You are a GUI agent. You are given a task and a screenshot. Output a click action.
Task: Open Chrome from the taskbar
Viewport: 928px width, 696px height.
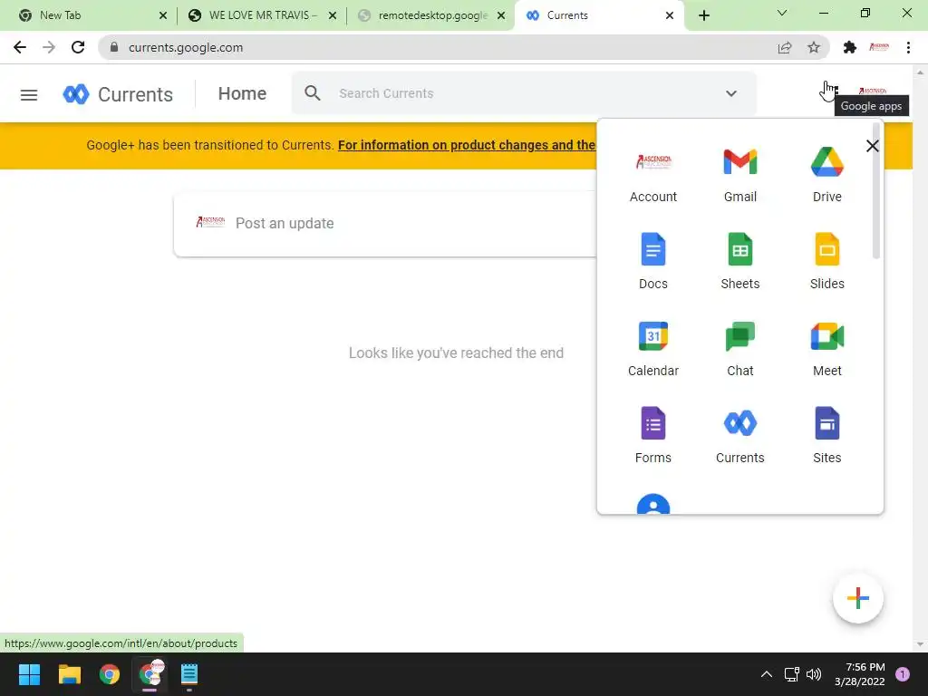click(x=110, y=674)
